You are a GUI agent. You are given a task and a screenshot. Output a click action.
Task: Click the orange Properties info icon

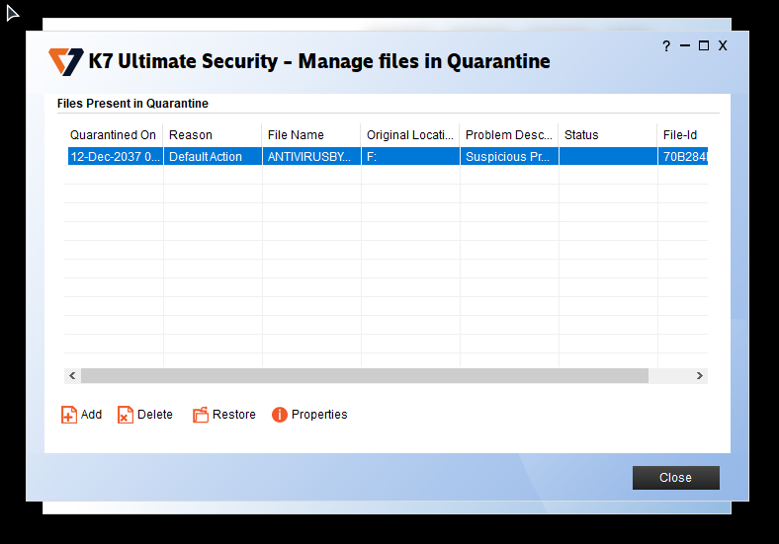pos(280,415)
